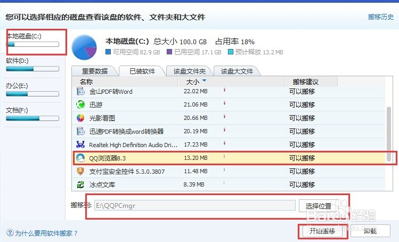Open the 搬移历史 link
This screenshot has height=242, width=399.
[x=381, y=17]
